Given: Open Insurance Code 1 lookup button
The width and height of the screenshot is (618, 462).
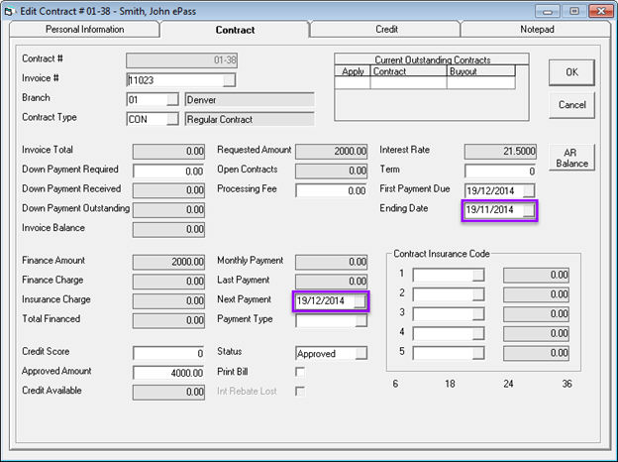Looking at the screenshot, I should tap(478, 275).
